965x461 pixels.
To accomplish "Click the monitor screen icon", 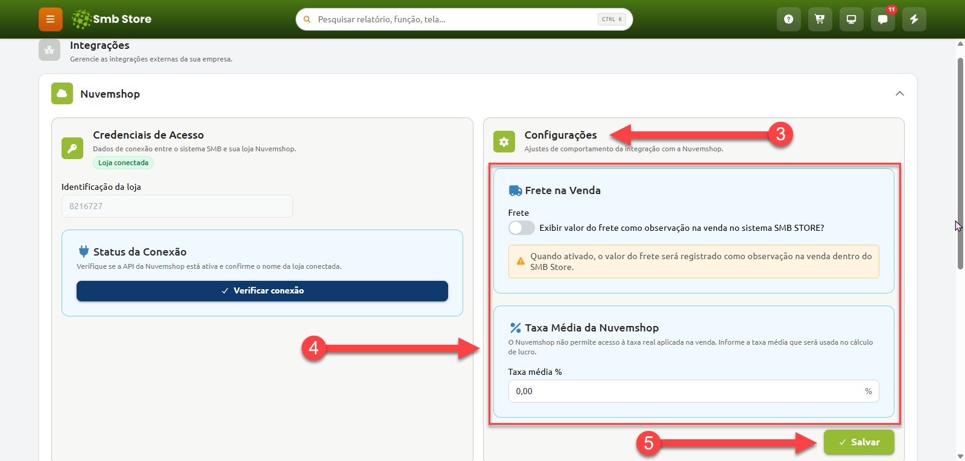I will click(851, 19).
